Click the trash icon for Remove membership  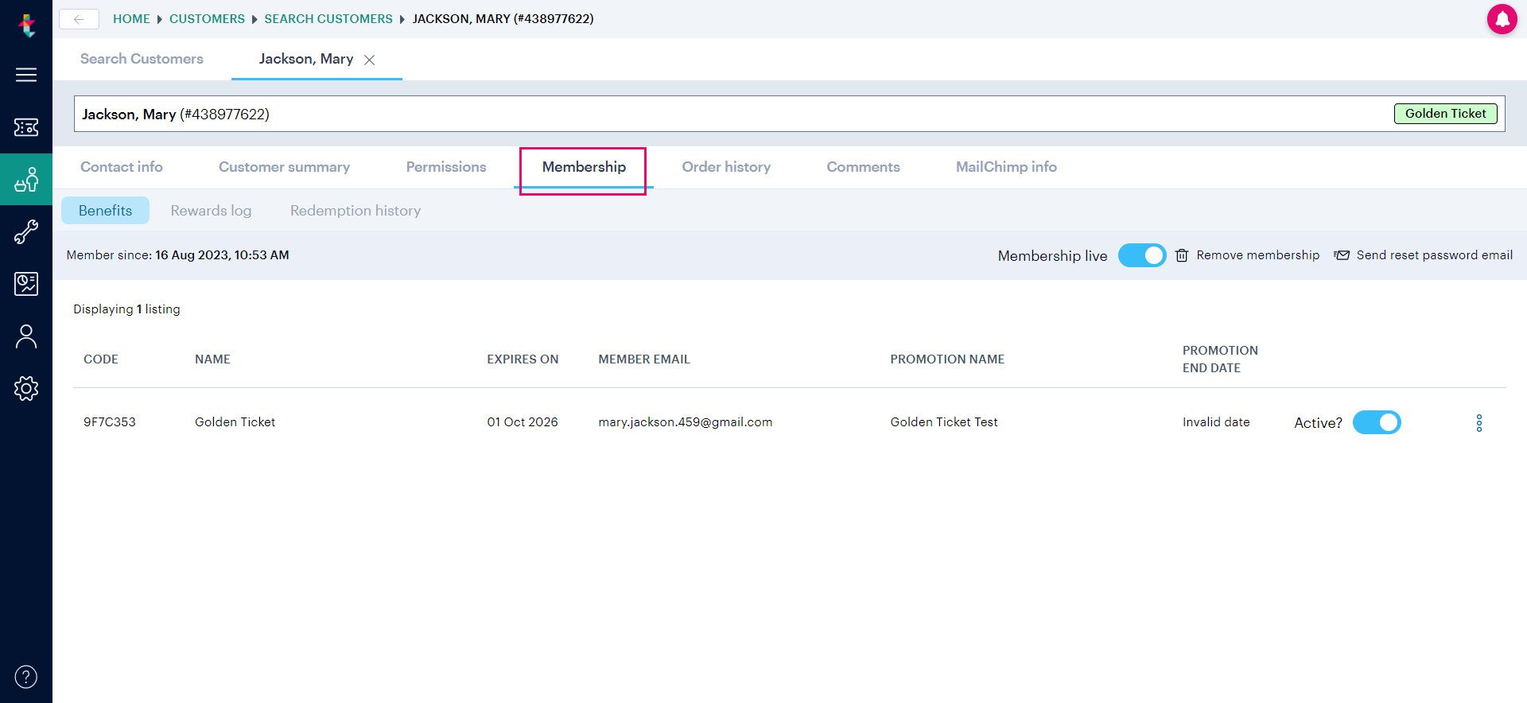[x=1182, y=255]
